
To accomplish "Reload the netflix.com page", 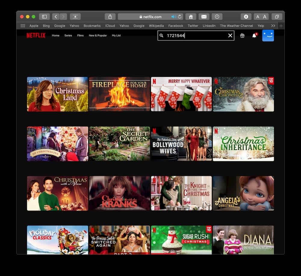I will point(180,17).
